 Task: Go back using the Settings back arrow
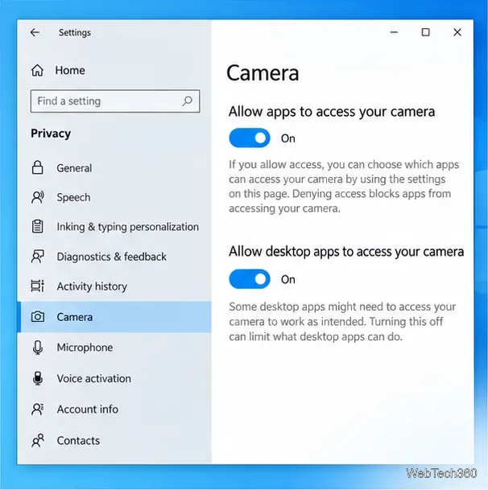35,32
